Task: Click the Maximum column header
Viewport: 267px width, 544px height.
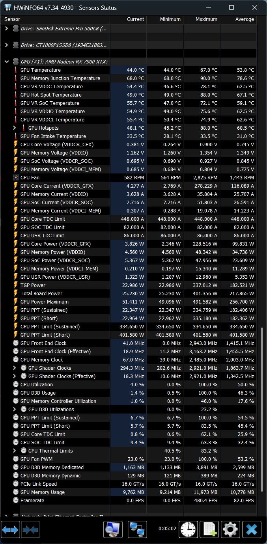Action: click(202, 19)
